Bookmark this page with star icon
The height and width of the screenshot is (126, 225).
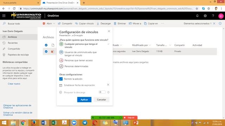pos(197,8)
